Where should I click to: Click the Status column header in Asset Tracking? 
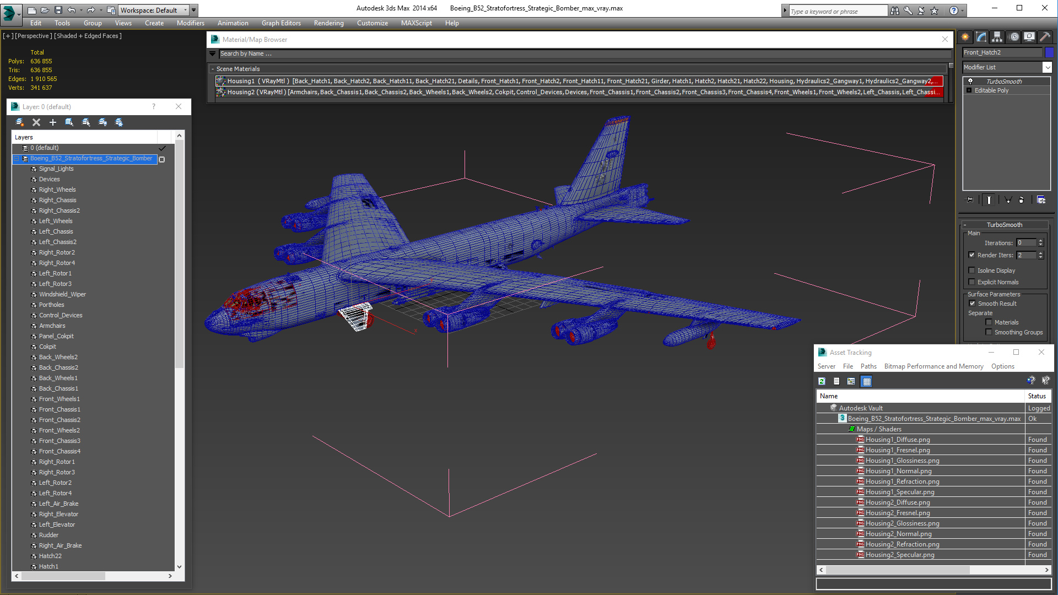tap(1038, 396)
